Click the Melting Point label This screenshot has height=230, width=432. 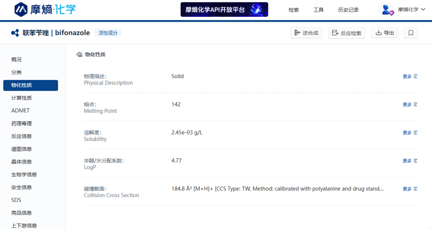[x=100, y=111]
